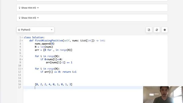Click line number 10 in gutter
183x103 pixels.
(x=19, y=66)
